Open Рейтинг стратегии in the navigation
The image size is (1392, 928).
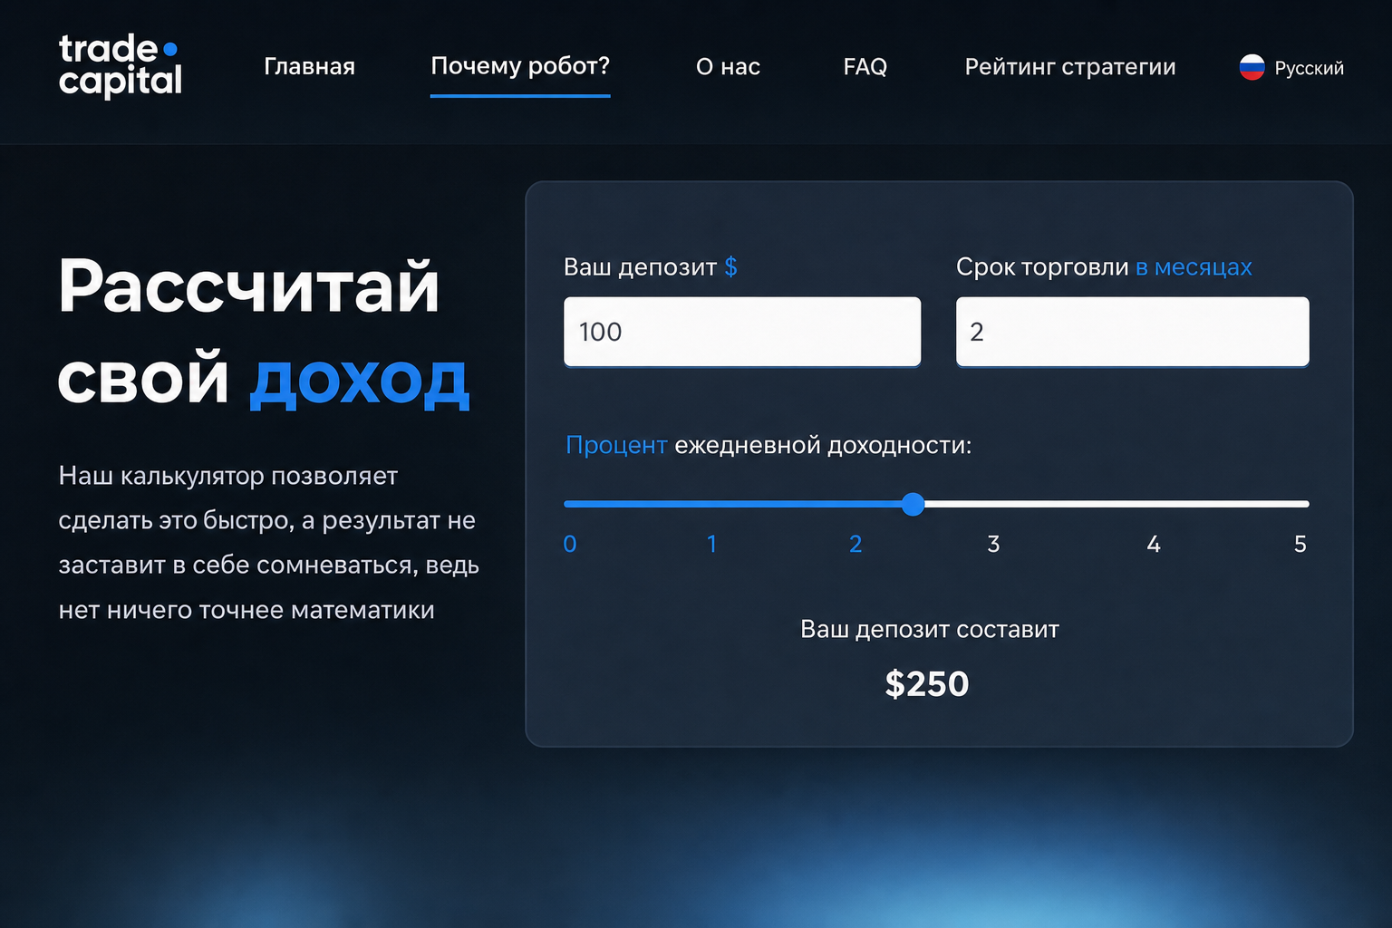(x=1070, y=66)
